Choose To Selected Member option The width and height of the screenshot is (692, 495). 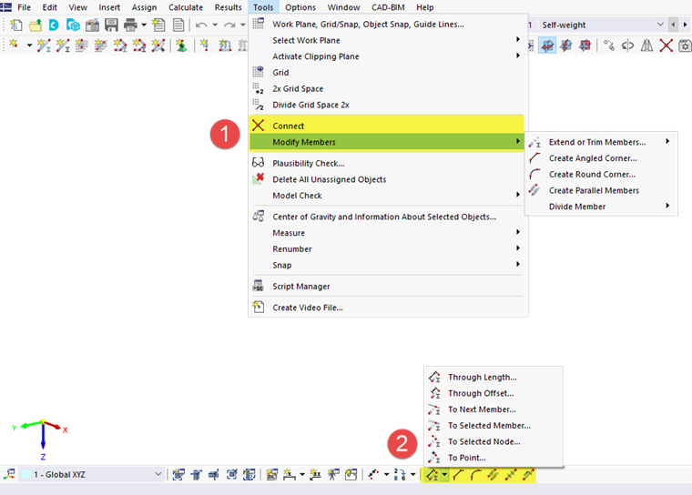coord(493,425)
